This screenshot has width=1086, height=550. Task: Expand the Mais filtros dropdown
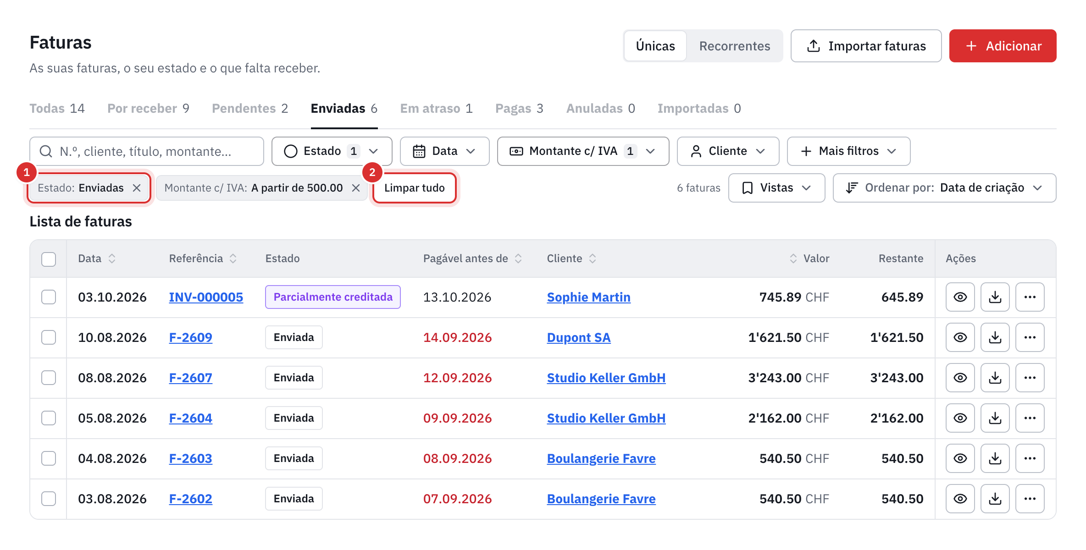(848, 151)
